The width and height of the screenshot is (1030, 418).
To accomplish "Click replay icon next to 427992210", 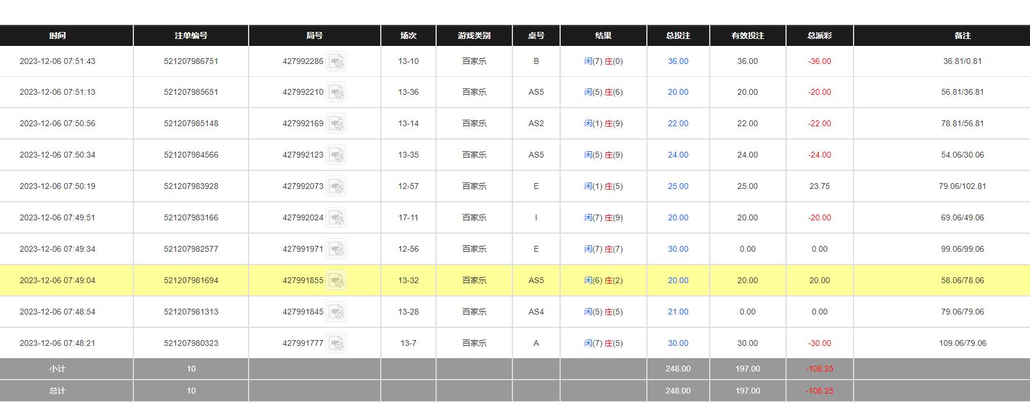I will click(336, 92).
